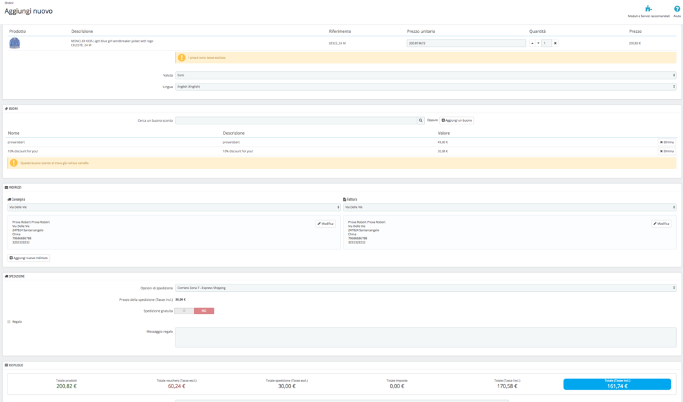
Task: Click Aggiungi nuovo indirizzo button
Action: [x=29, y=258]
